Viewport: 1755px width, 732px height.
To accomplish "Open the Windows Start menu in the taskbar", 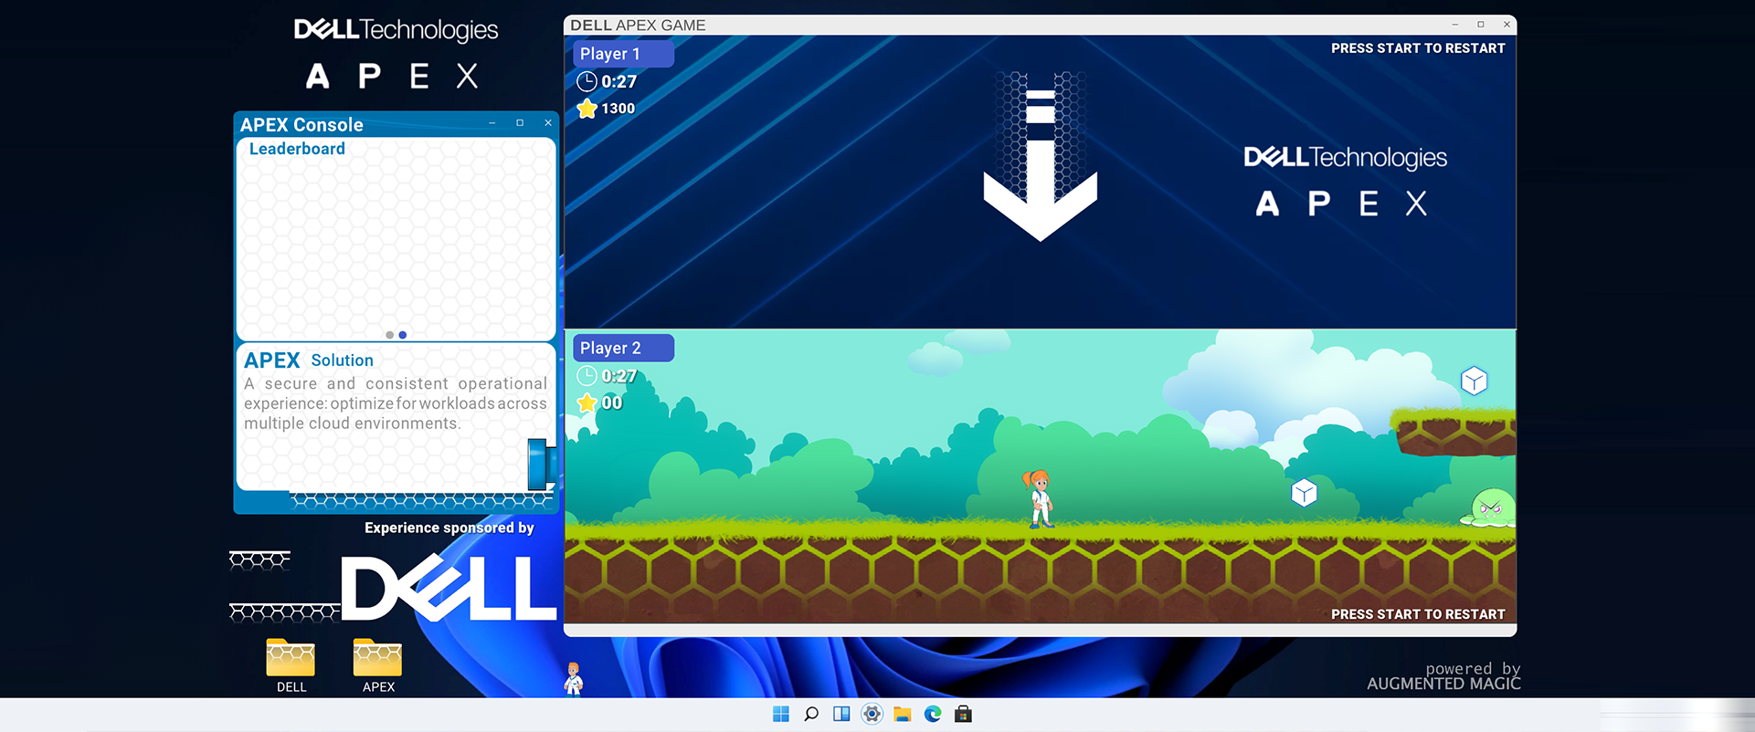I will (x=780, y=714).
